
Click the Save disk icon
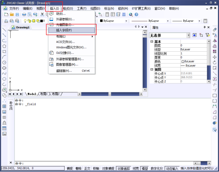17,15
